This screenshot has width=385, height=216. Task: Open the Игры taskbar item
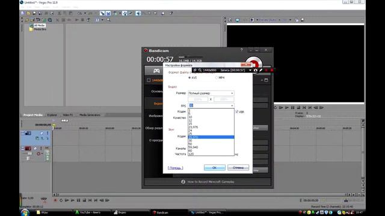[53, 212]
